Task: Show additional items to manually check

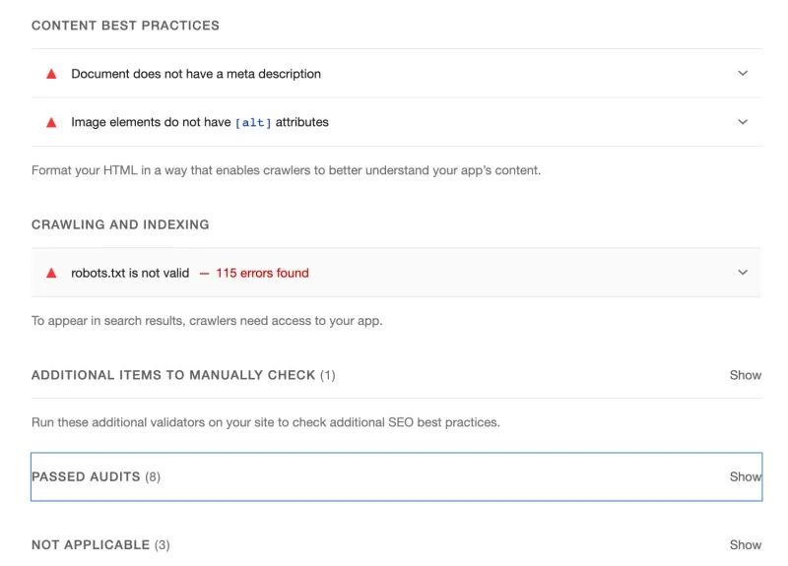Action: click(x=746, y=375)
